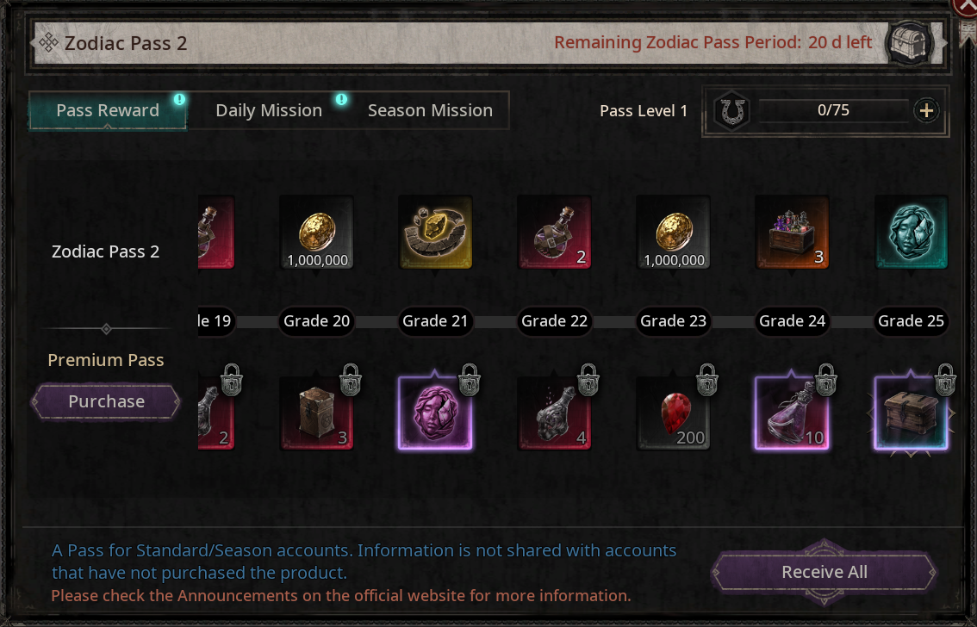Add pass experience with the plus button

coord(926,111)
